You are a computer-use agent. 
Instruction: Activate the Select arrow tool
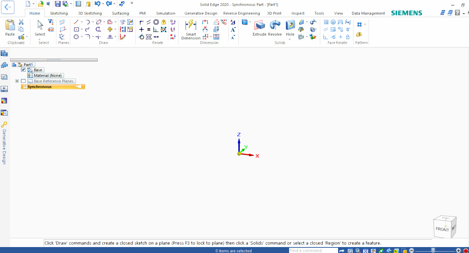click(x=40, y=28)
